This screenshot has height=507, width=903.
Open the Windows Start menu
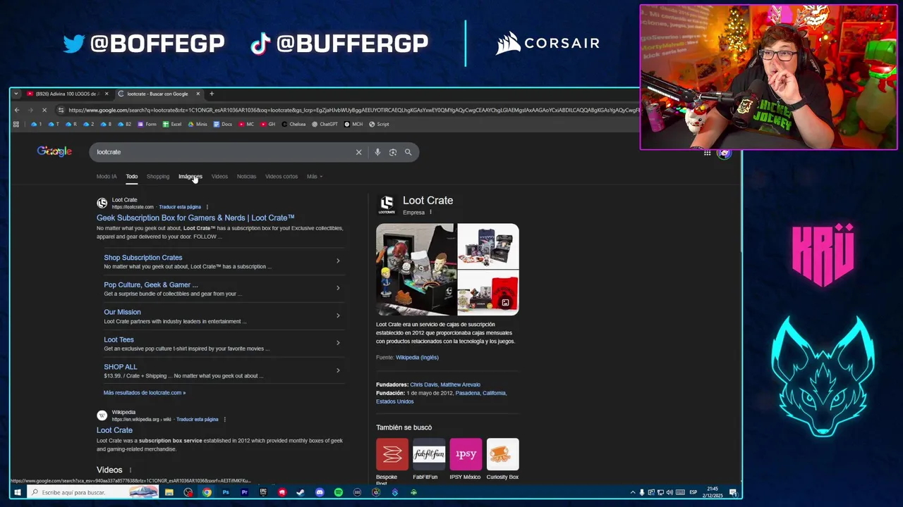[x=17, y=492]
